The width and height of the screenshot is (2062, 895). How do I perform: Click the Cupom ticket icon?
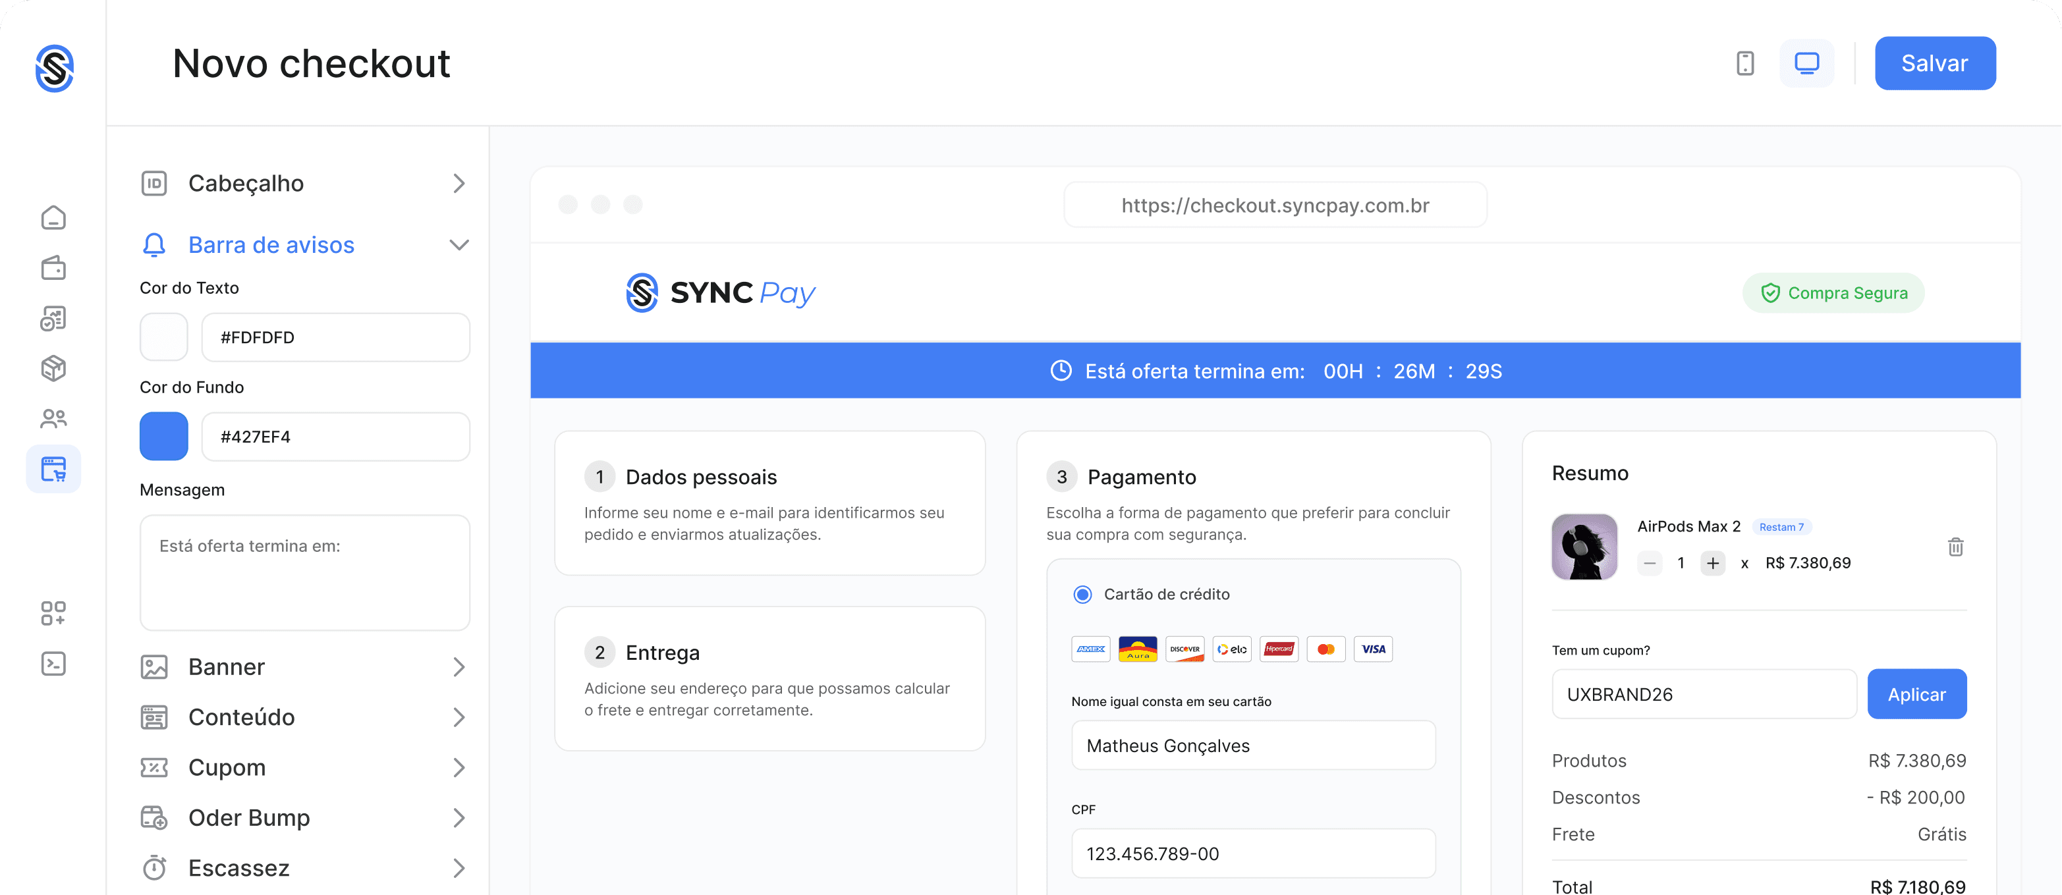pyautogui.click(x=153, y=768)
